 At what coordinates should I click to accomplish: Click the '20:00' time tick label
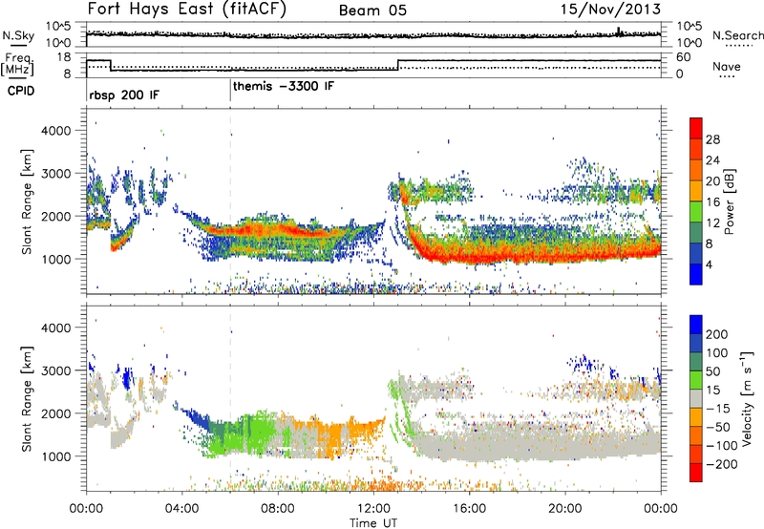click(564, 509)
